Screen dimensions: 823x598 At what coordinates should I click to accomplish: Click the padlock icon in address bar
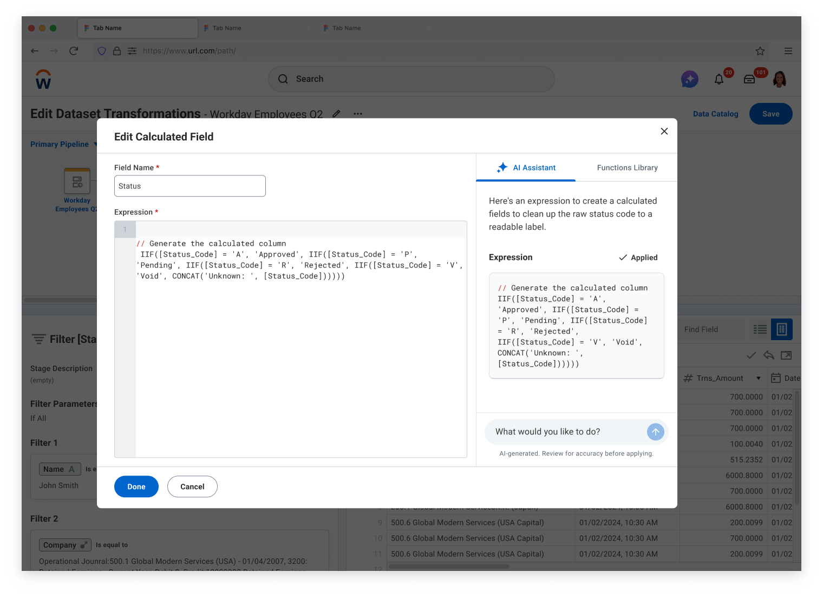(x=117, y=51)
